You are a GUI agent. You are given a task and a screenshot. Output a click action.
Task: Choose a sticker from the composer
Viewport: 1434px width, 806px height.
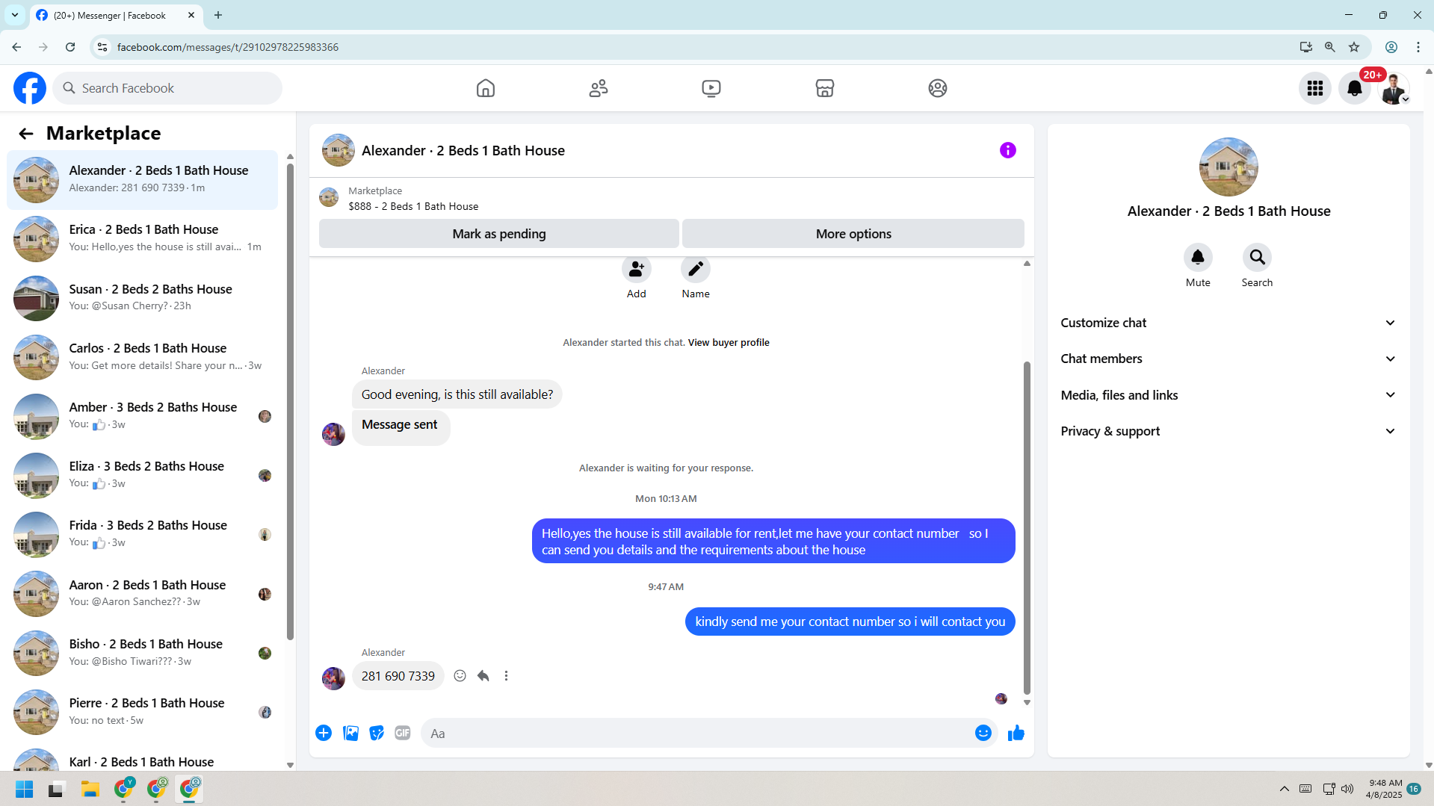click(377, 733)
